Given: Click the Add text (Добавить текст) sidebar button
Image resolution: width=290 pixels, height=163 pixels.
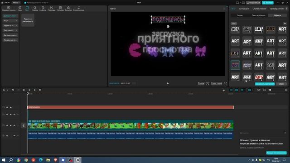Looking at the screenshot, I should coord(10,16).
